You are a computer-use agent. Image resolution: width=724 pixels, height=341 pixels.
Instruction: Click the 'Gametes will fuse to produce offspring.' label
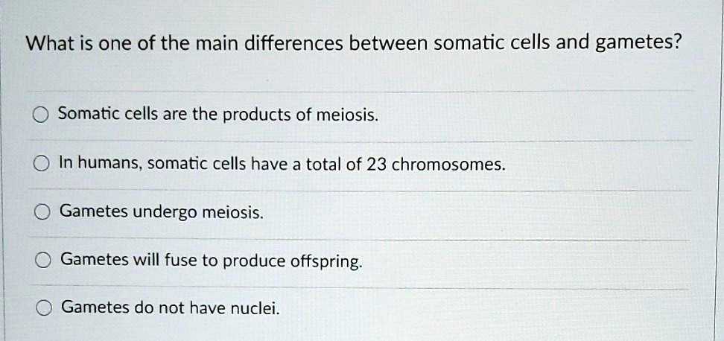pos(212,261)
